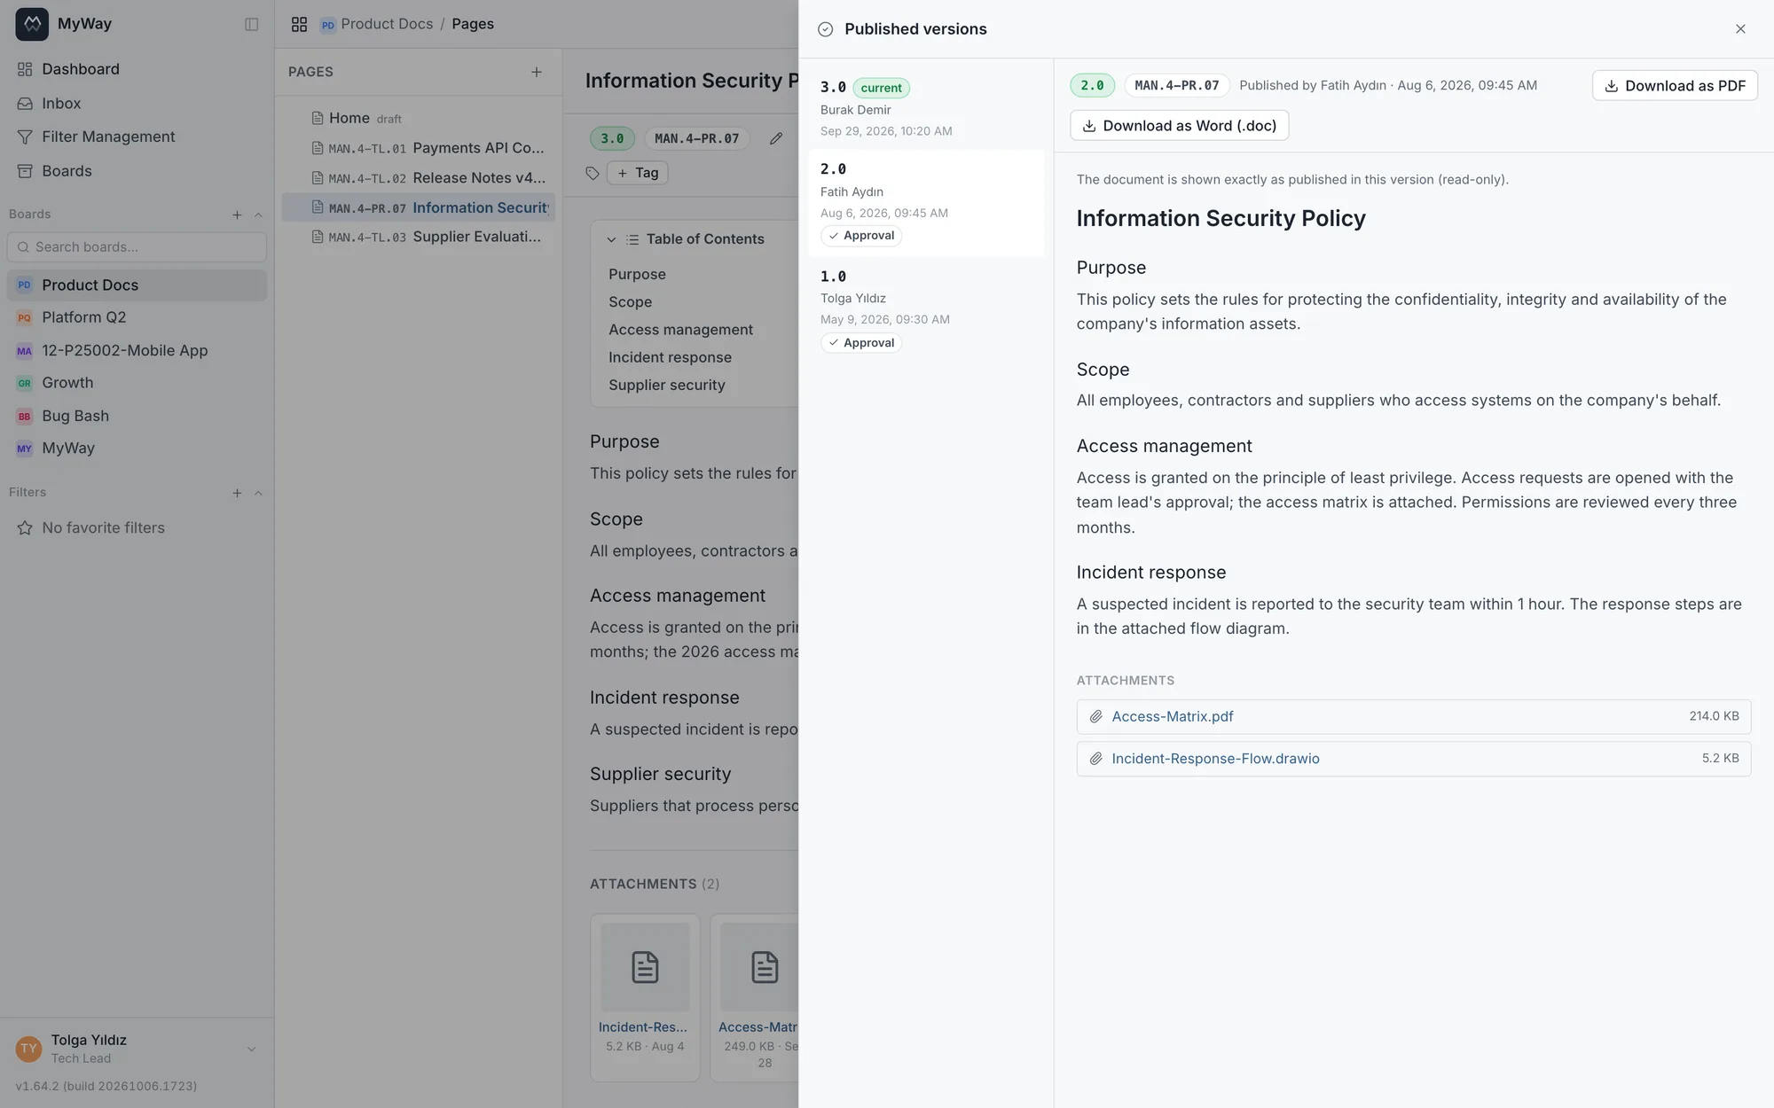The image size is (1774, 1108).
Task: Select version 3.0 by Burak Demir
Action: click(x=926, y=108)
